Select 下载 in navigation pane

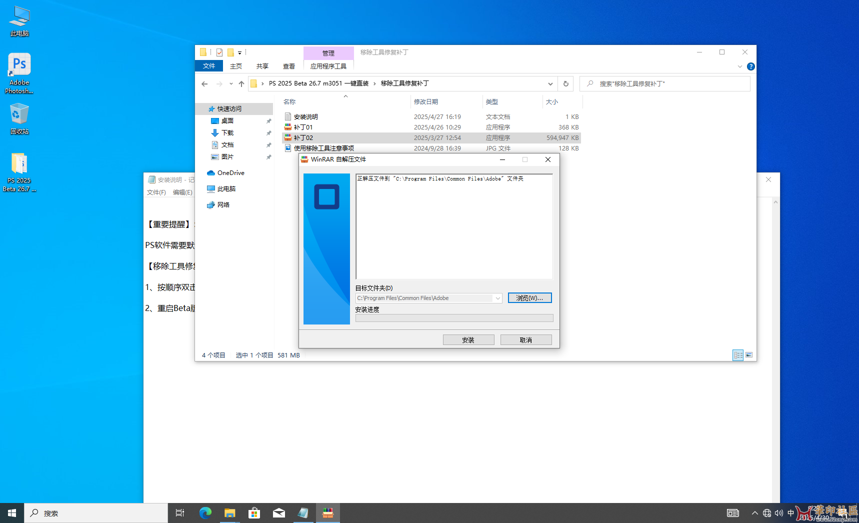pos(227,133)
